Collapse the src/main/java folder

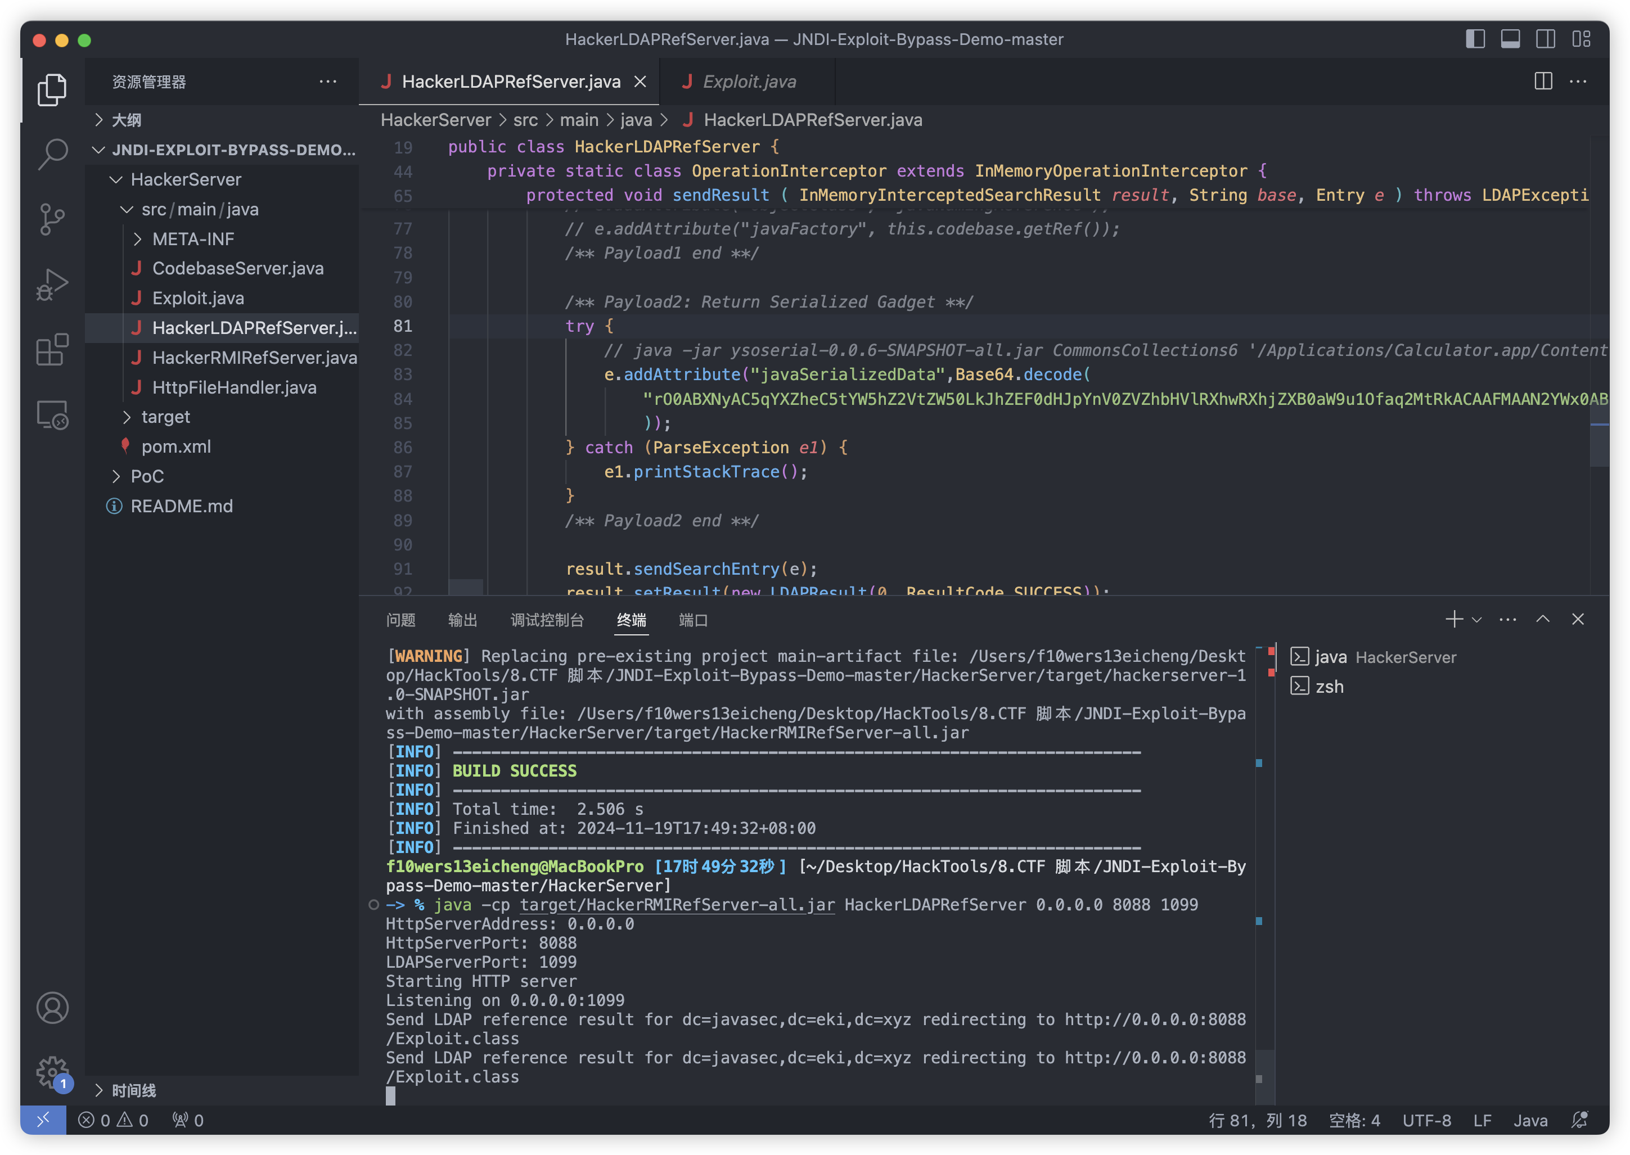click(x=222, y=209)
